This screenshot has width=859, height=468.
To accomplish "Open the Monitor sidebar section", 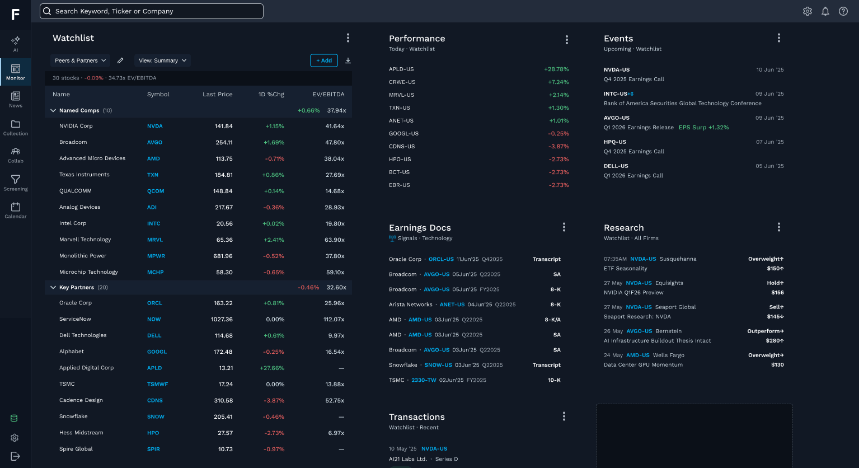I will coord(16,72).
